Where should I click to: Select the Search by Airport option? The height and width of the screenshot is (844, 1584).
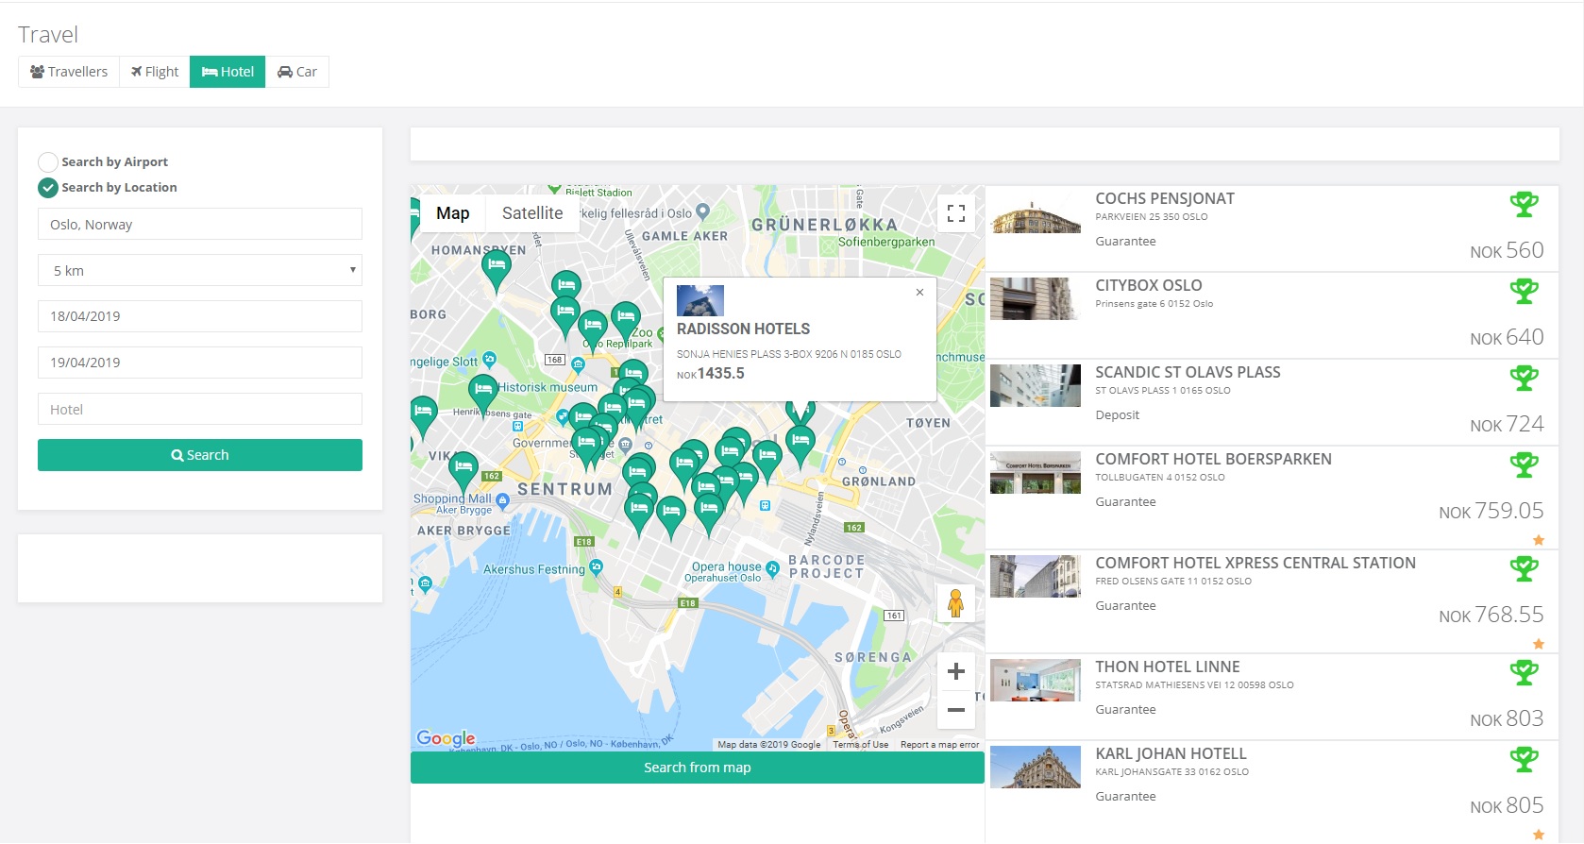[x=48, y=162]
